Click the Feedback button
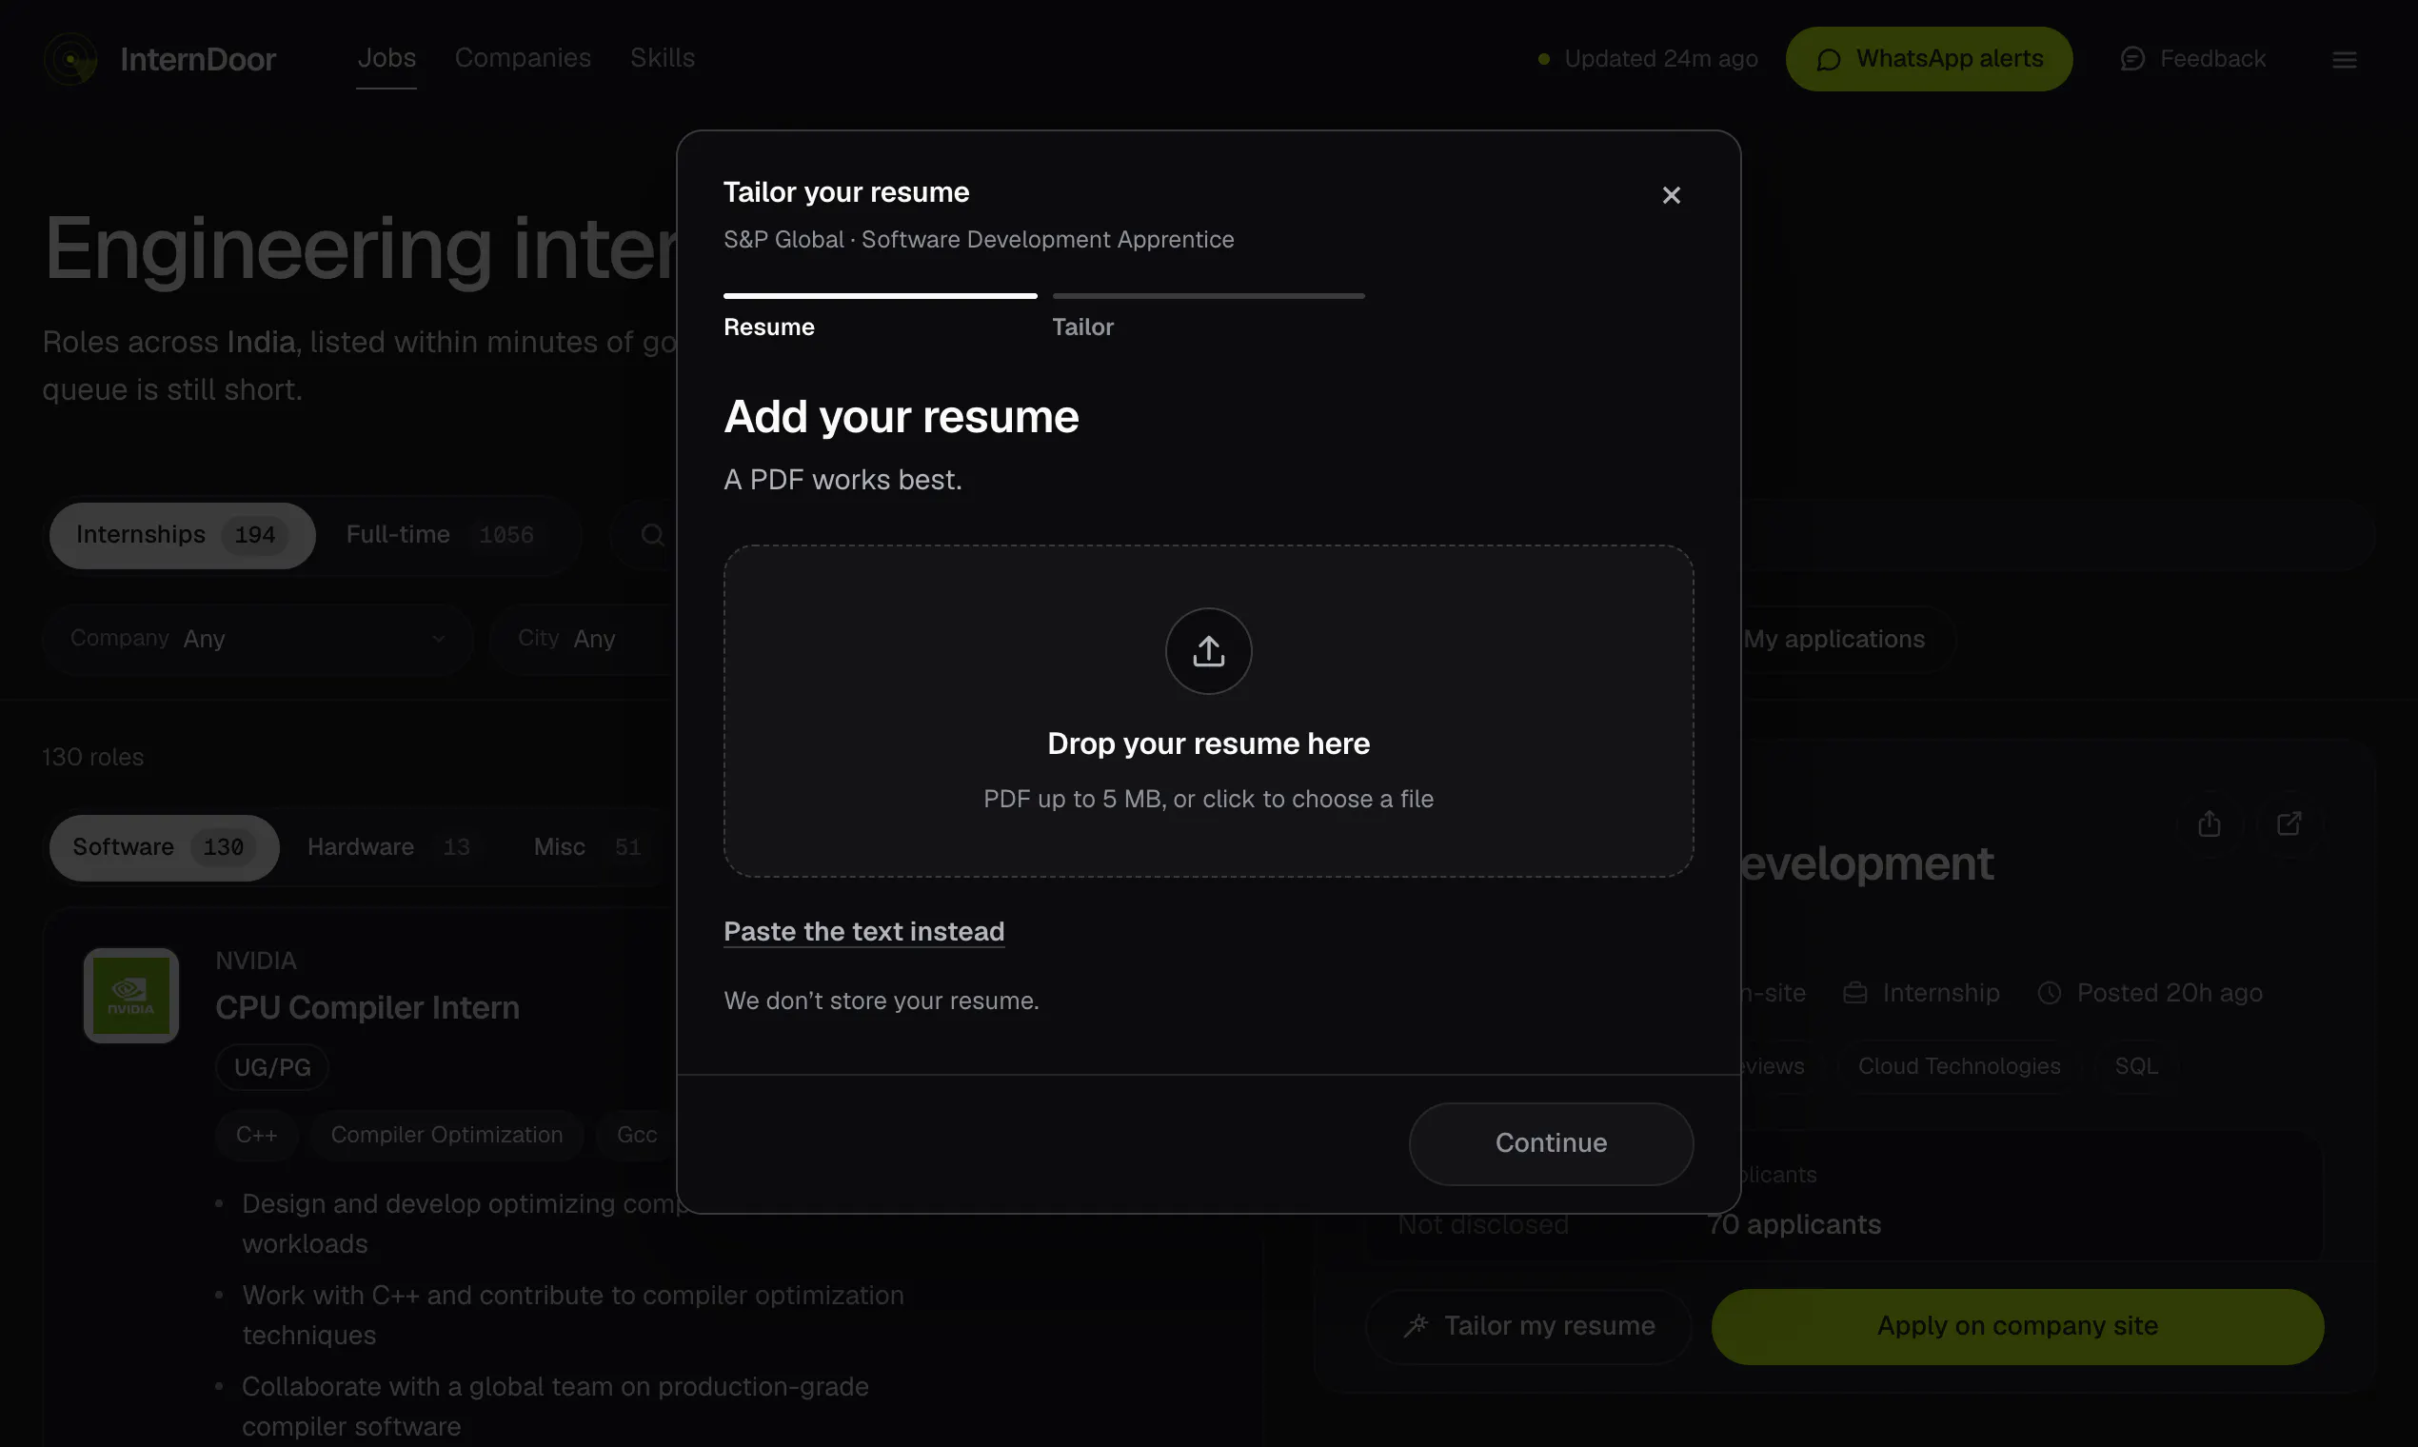The height and width of the screenshot is (1447, 2418). point(2192,58)
